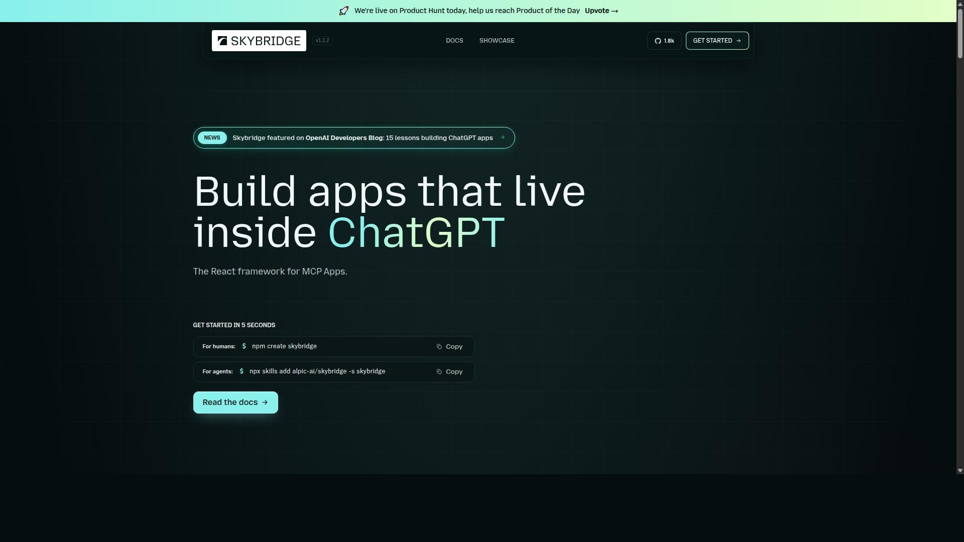The height and width of the screenshot is (542, 964).
Task: Click Read the docs button
Action: click(x=235, y=402)
